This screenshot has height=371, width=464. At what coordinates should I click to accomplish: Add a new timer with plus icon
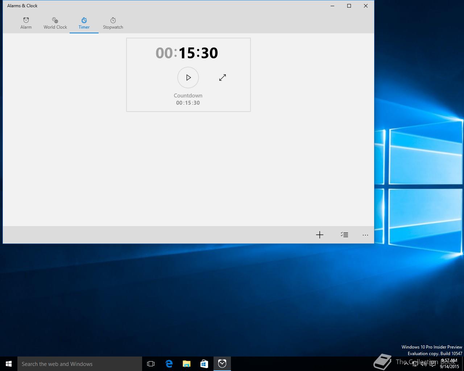[319, 235]
